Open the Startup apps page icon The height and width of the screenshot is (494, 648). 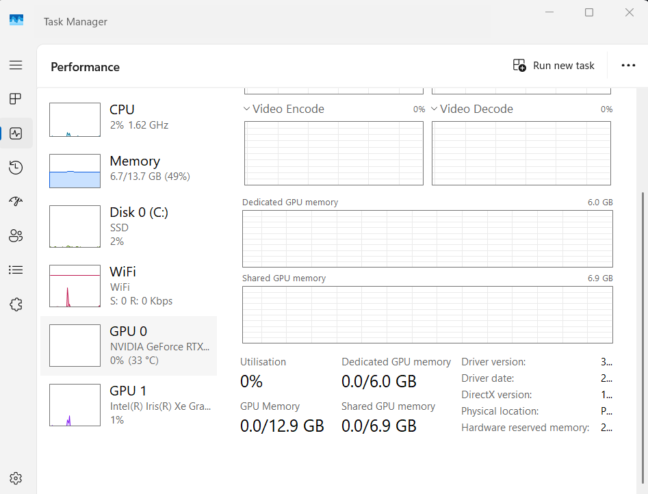click(x=16, y=201)
